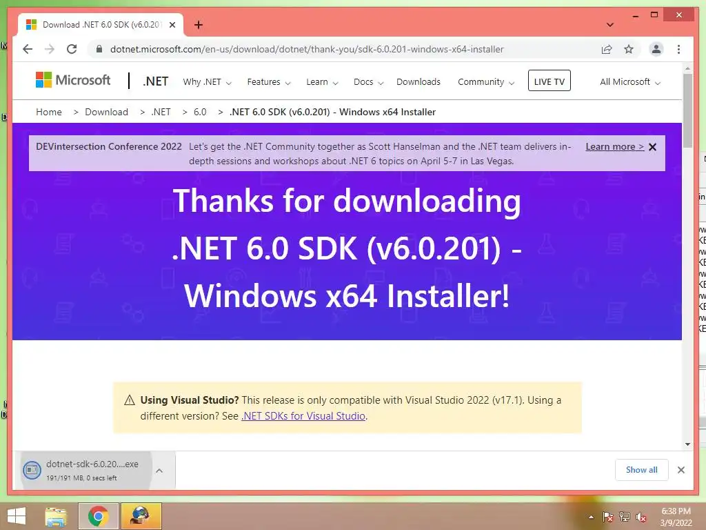The image size is (706, 530).
Task: Reload the current page
Action: tap(72, 49)
